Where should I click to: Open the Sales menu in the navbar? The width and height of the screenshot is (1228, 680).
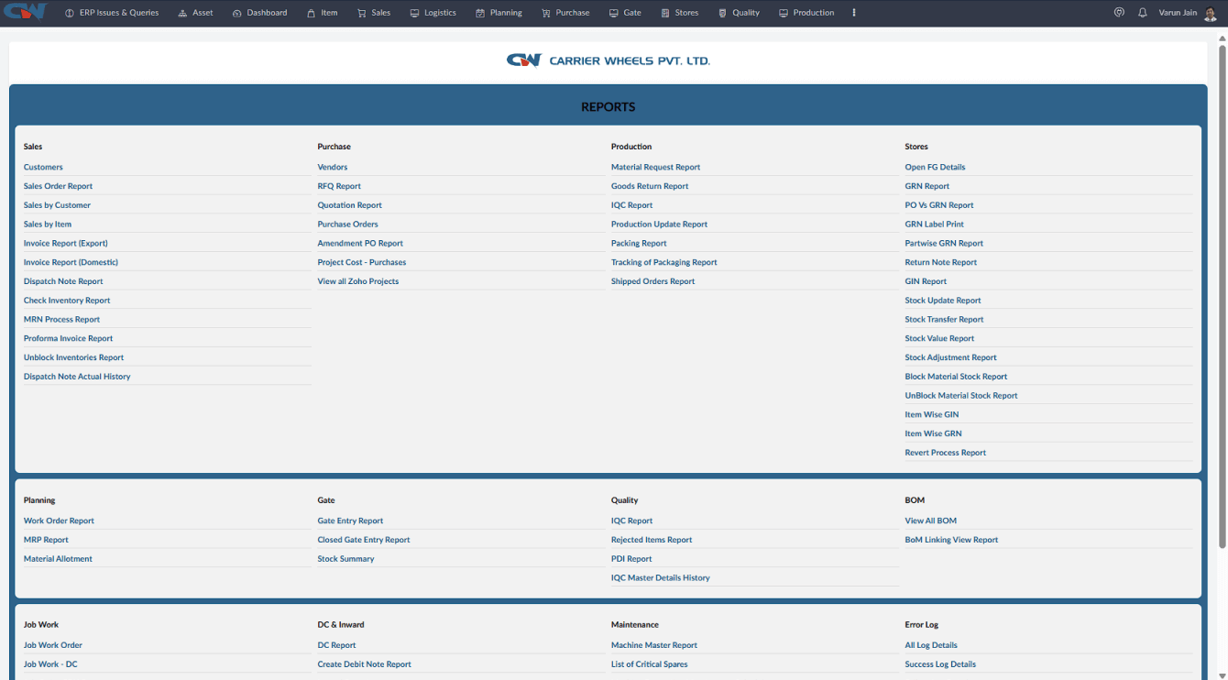[374, 13]
